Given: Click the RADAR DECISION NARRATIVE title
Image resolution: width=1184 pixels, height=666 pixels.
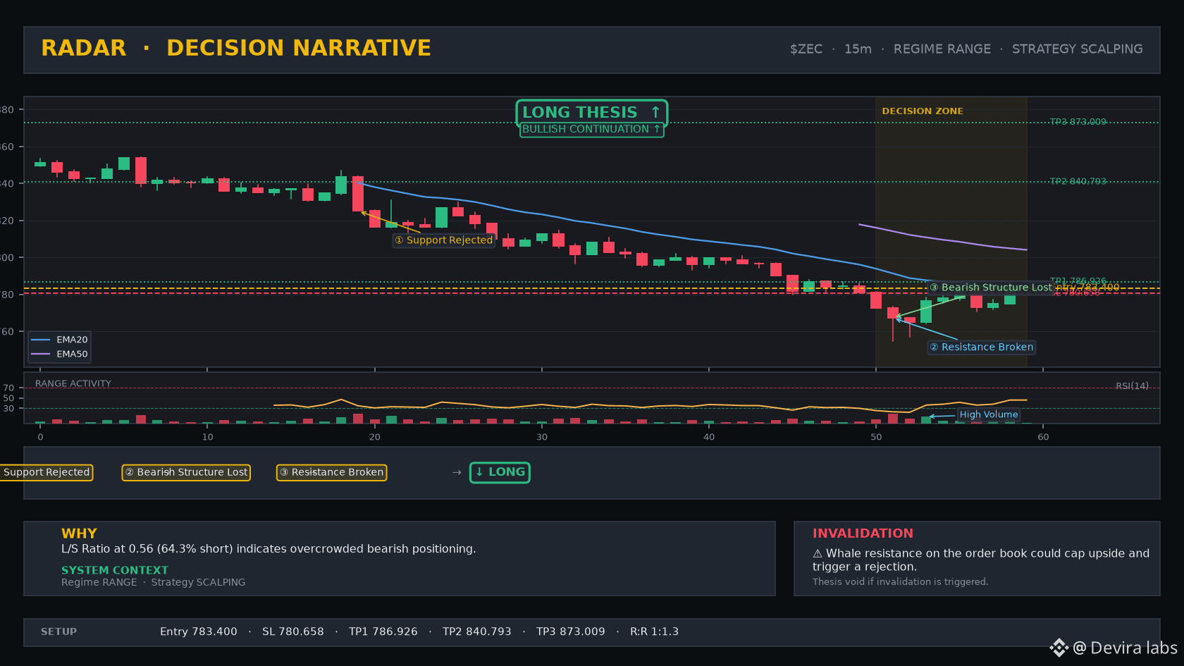Looking at the screenshot, I should point(236,48).
